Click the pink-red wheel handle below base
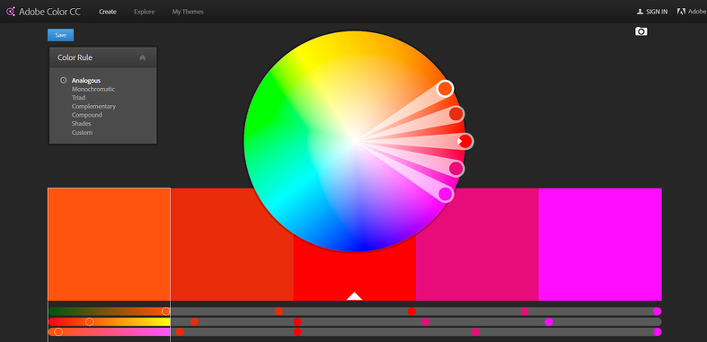Image resolution: width=707 pixels, height=342 pixels. tap(455, 169)
